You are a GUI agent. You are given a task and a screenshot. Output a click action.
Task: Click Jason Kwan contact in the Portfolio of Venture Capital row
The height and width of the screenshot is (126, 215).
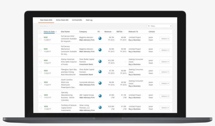click(x=151, y=108)
